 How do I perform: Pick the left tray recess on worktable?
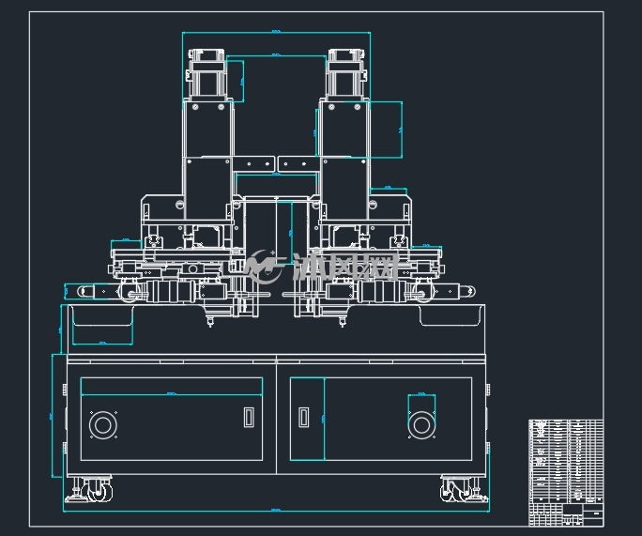102,315
